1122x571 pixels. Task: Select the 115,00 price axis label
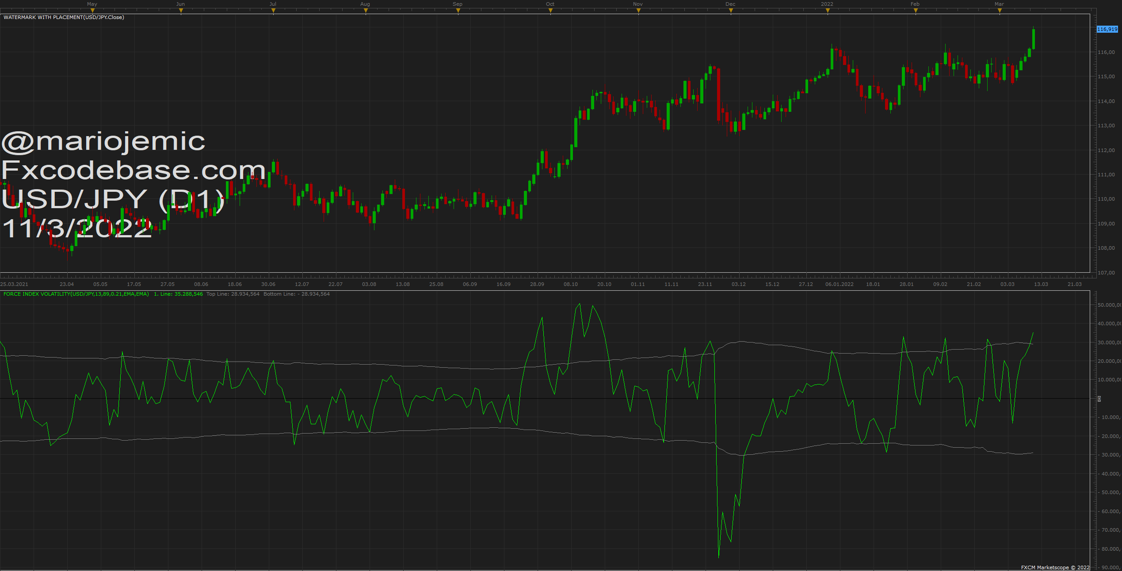click(x=1106, y=76)
